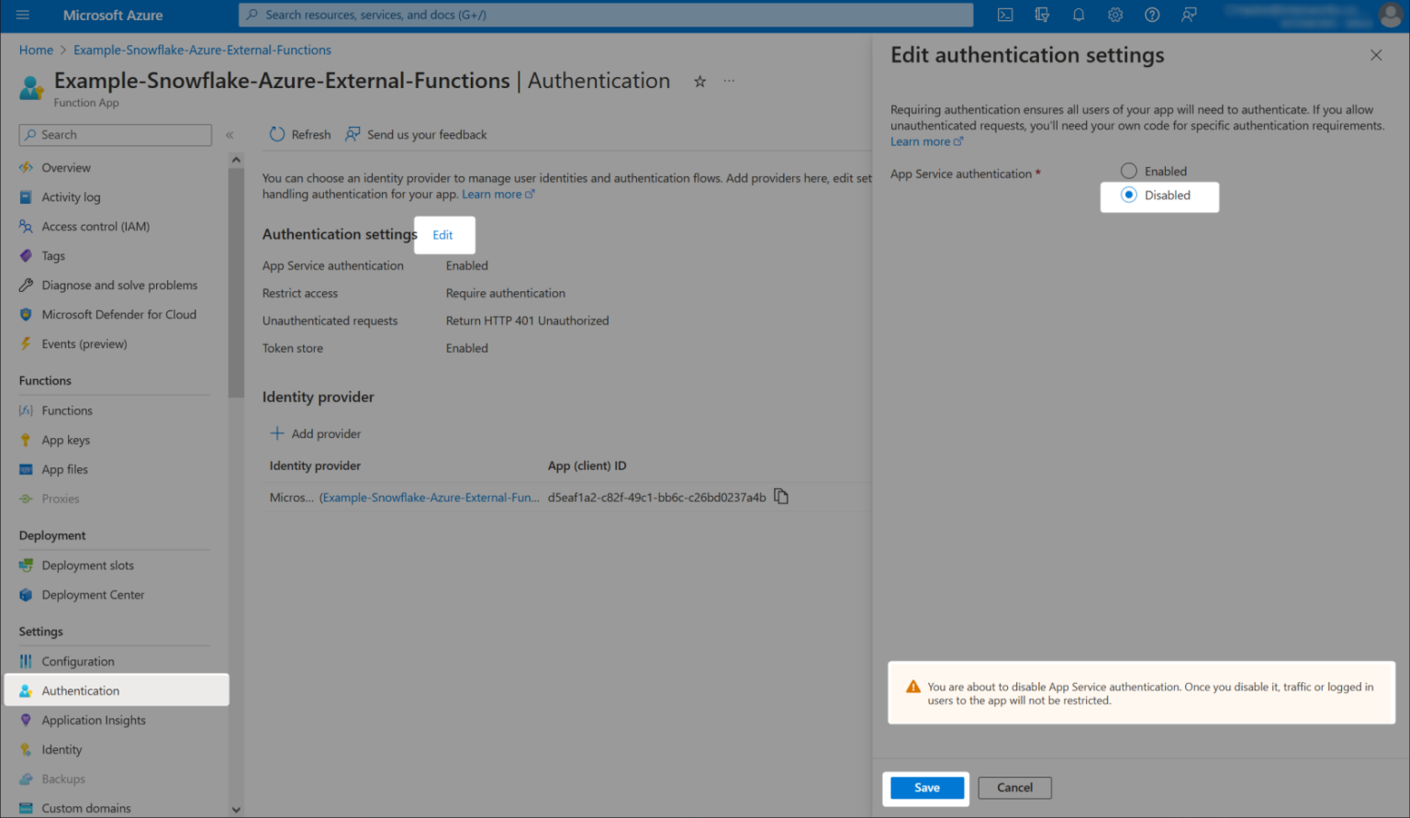
Task: Click the global Azure search bar
Action: point(606,15)
